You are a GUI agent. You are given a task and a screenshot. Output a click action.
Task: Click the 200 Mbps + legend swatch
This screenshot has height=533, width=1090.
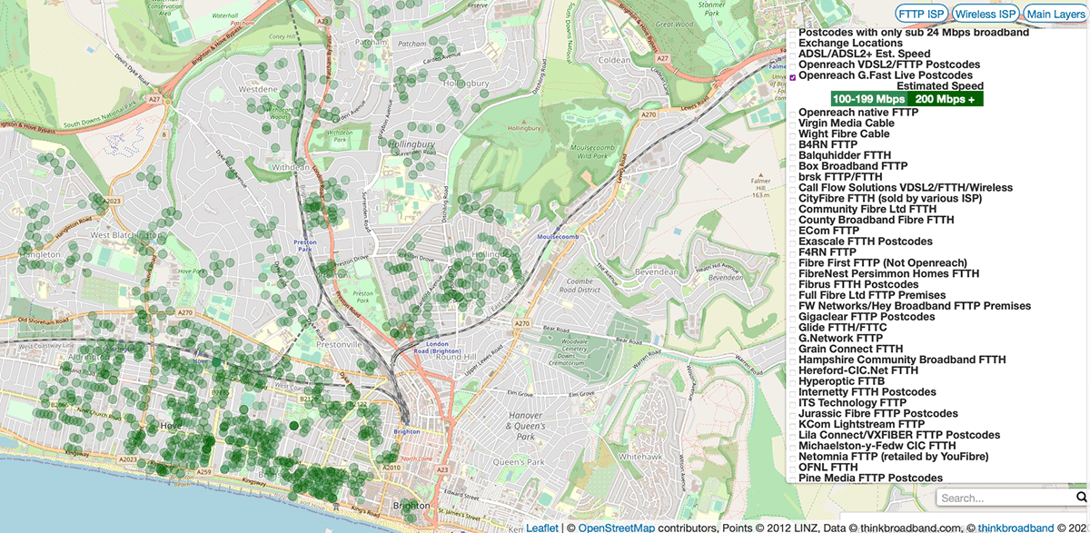(945, 99)
